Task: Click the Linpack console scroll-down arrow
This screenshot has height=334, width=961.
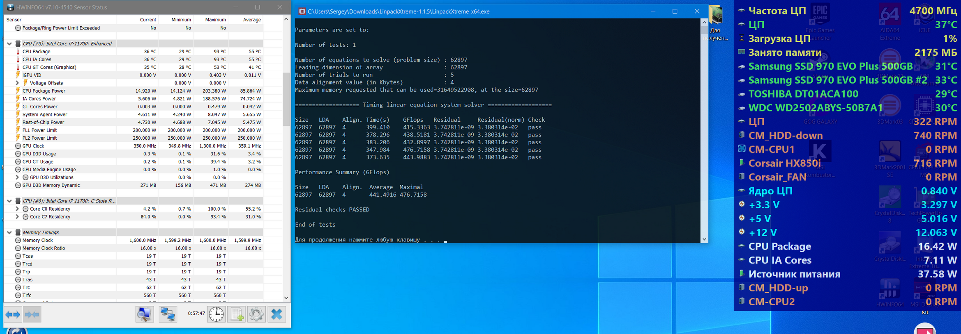Action: tap(705, 239)
